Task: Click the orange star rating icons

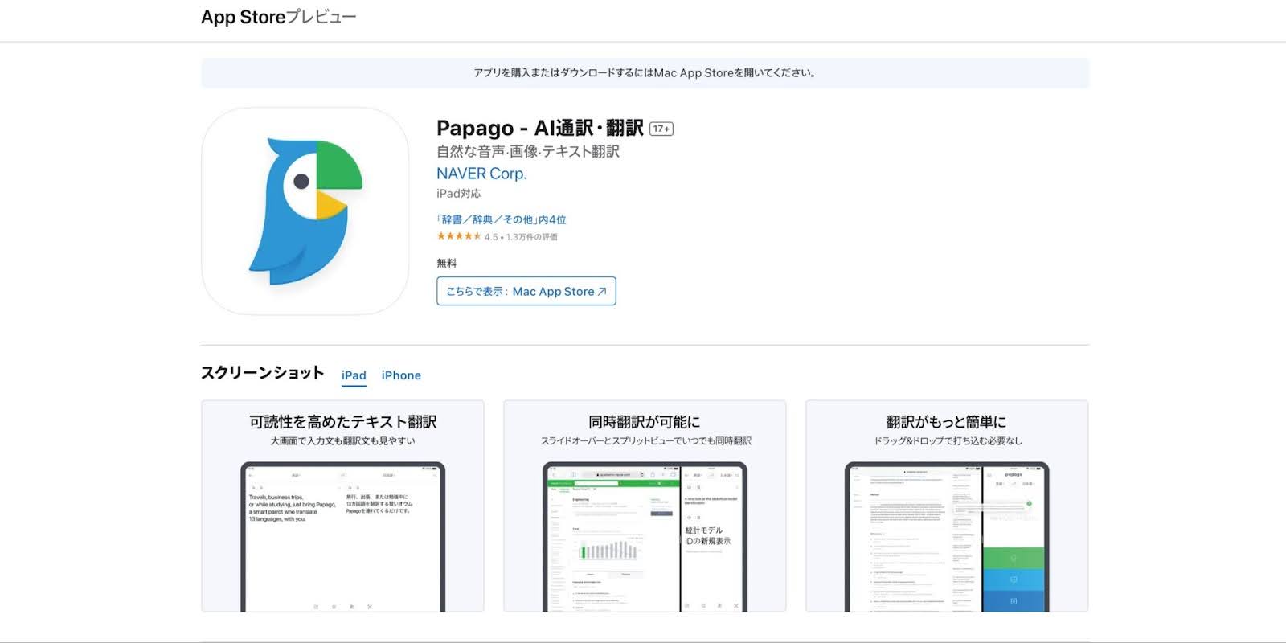Action: pyautogui.click(x=458, y=236)
